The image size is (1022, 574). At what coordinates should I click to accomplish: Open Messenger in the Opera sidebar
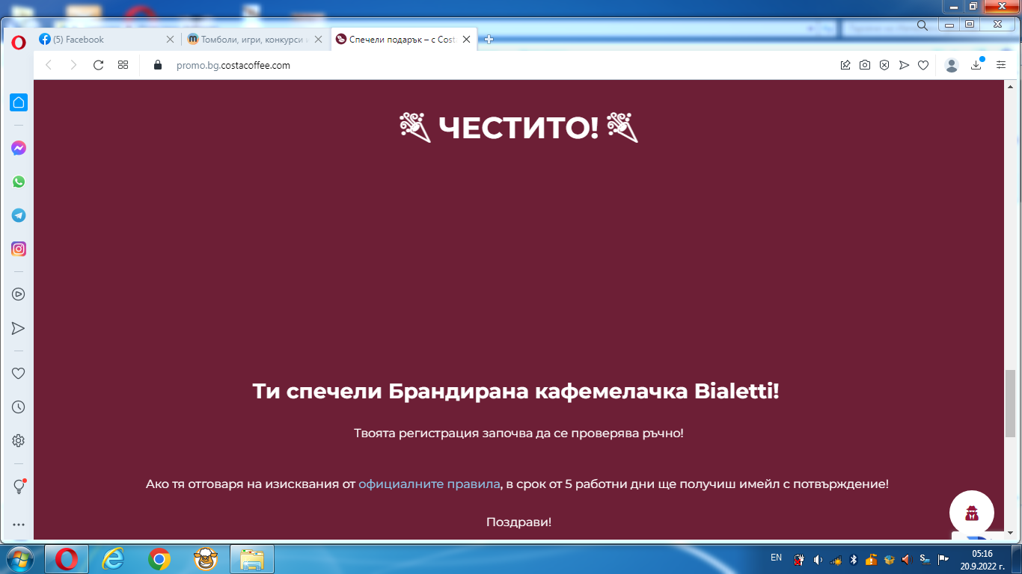[19, 148]
